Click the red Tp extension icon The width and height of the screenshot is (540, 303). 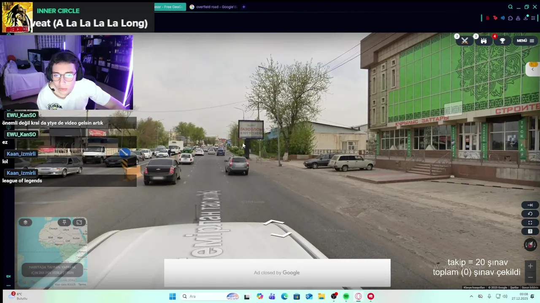click(x=495, y=18)
